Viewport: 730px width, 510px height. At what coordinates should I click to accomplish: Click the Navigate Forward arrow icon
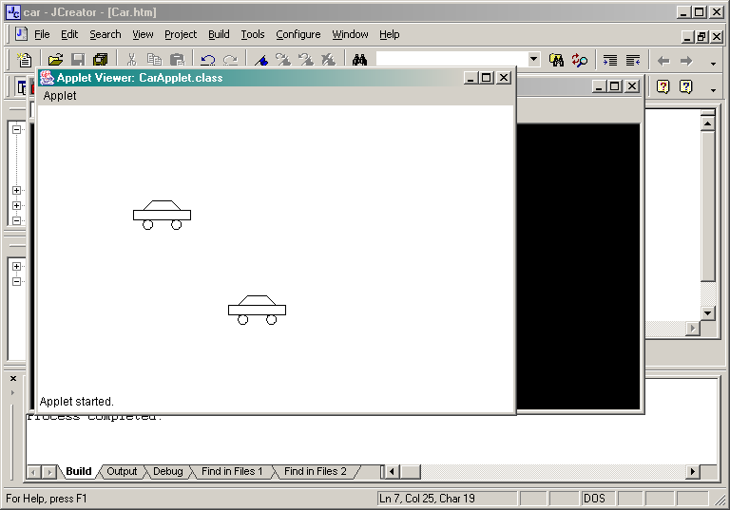point(686,61)
